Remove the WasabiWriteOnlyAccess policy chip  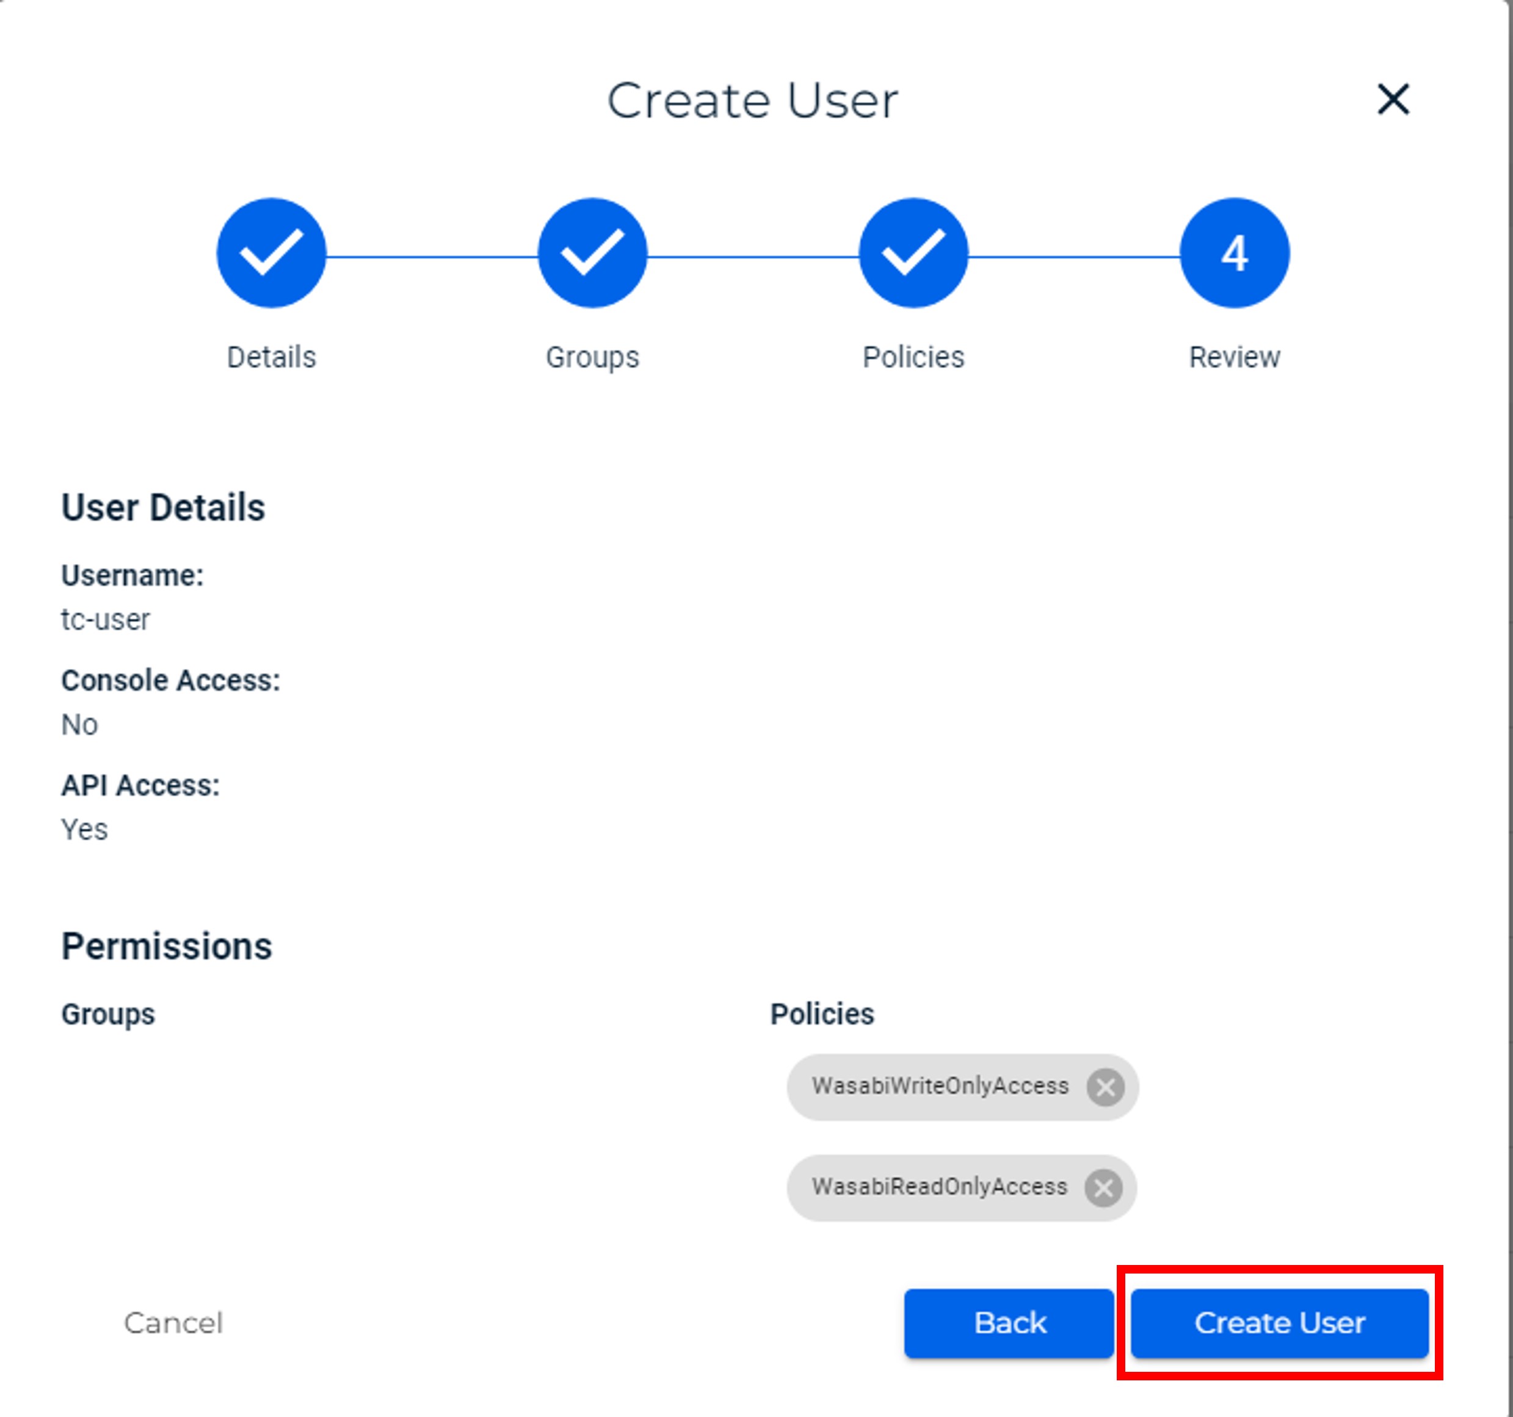[x=1105, y=1087]
